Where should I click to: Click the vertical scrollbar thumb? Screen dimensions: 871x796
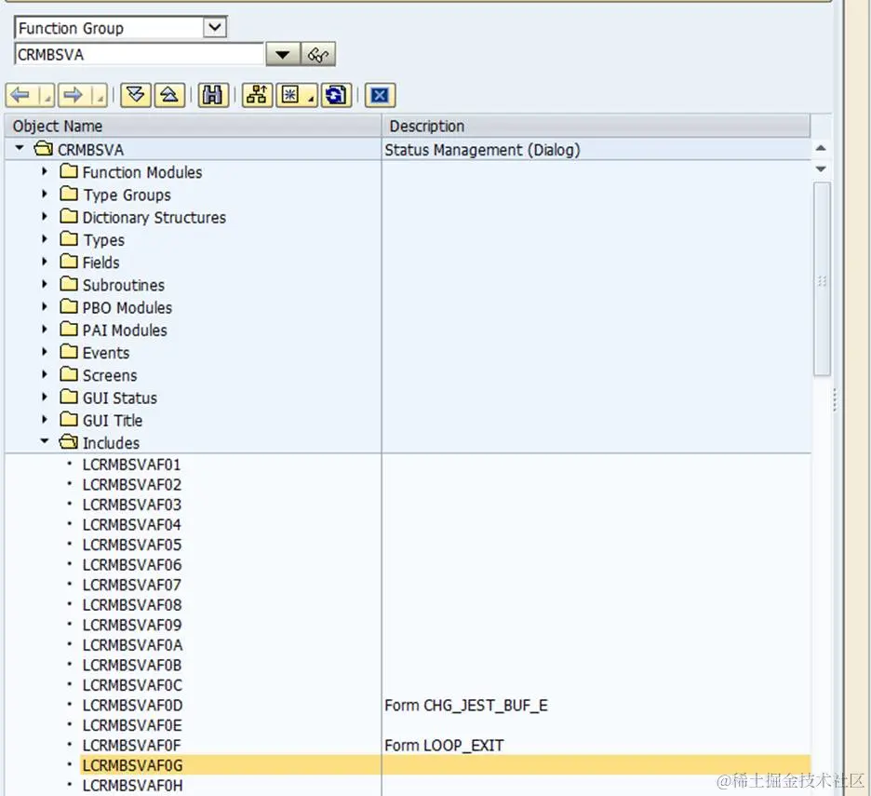[822, 279]
